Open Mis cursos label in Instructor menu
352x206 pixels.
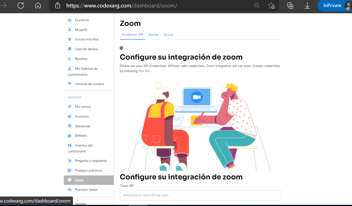pos(83,107)
